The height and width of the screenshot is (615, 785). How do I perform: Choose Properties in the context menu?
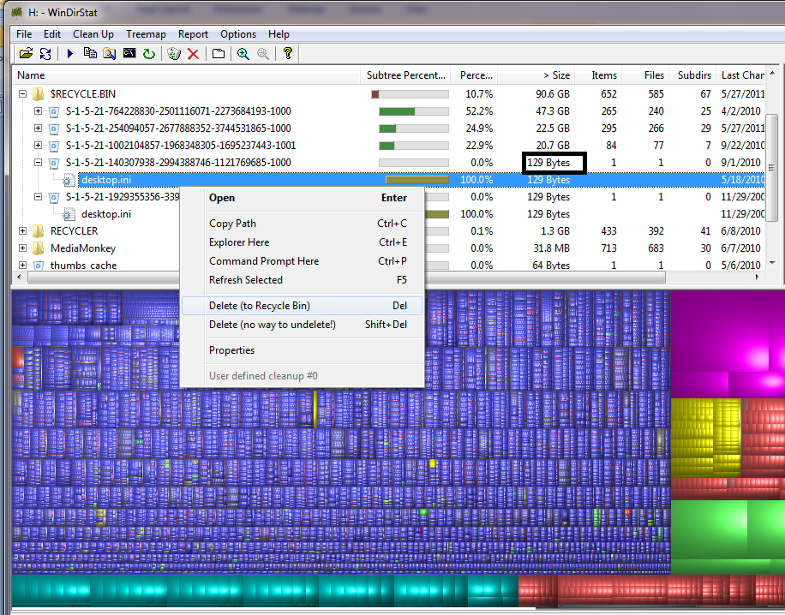click(303, 350)
